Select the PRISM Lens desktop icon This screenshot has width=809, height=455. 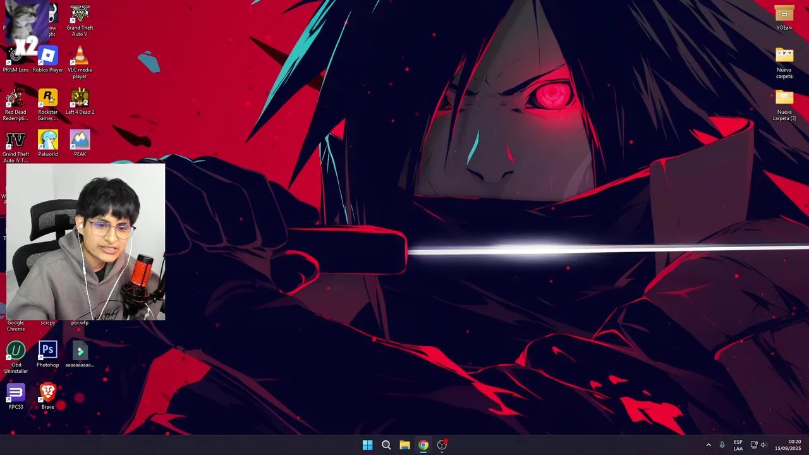click(16, 60)
